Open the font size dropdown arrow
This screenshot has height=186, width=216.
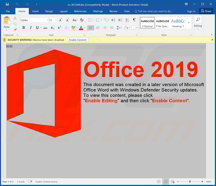click(56, 20)
